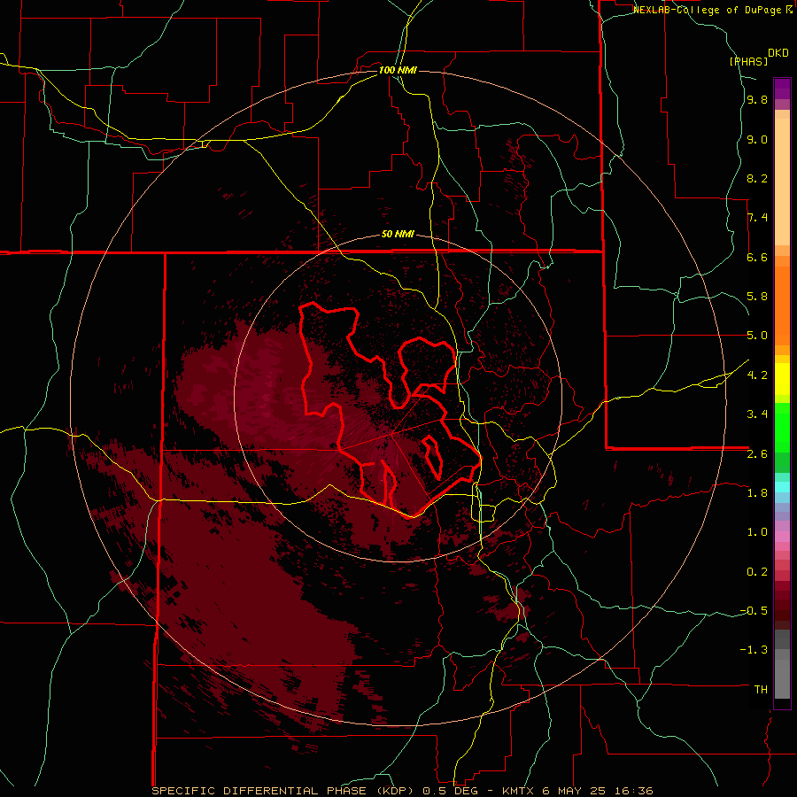Viewport: 797px width, 797px height.
Task: Click the 4.2 scale value
Action: (x=757, y=375)
